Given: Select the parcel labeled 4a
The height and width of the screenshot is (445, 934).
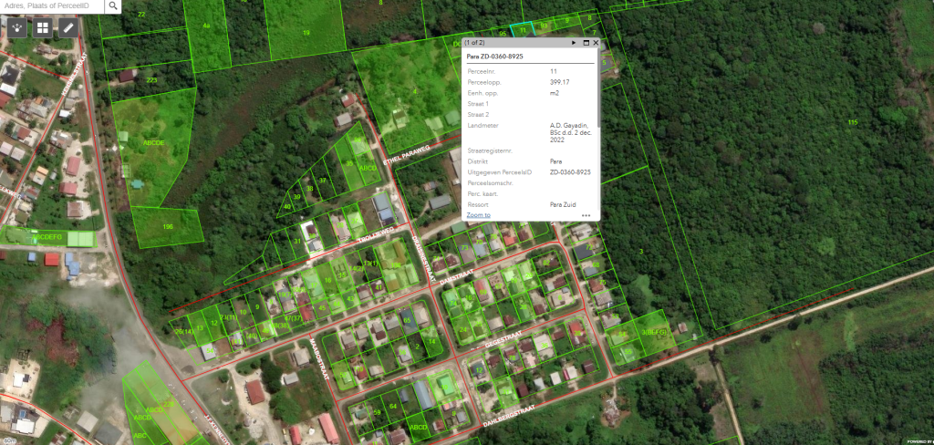Looking at the screenshot, I should click(207, 27).
